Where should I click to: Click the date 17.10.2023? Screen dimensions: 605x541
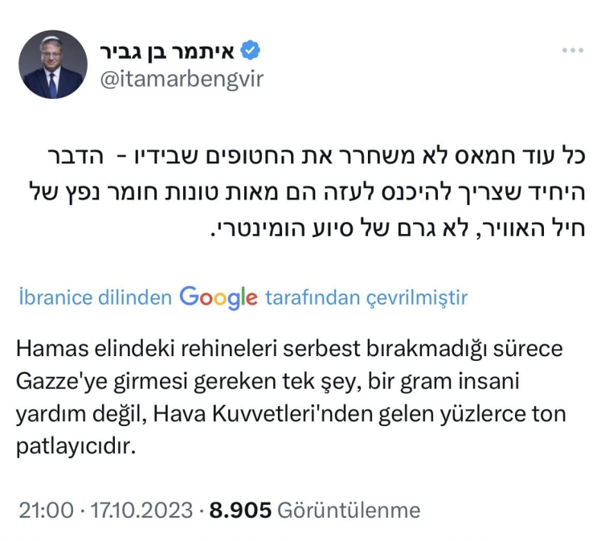(x=142, y=510)
